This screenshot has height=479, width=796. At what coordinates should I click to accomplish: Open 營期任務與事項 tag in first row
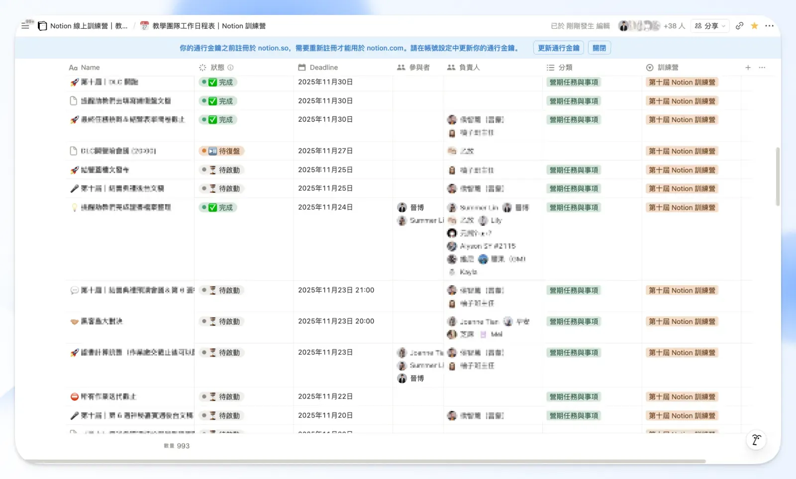tap(574, 82)
